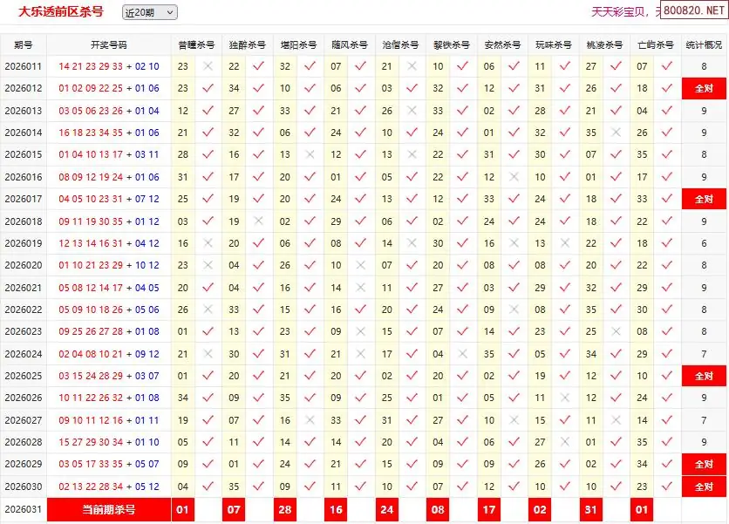Click the X mark in 独醉杀号 for 2026018

258,221
